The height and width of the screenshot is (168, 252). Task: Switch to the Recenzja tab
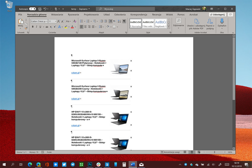click(x=156, y=14)
